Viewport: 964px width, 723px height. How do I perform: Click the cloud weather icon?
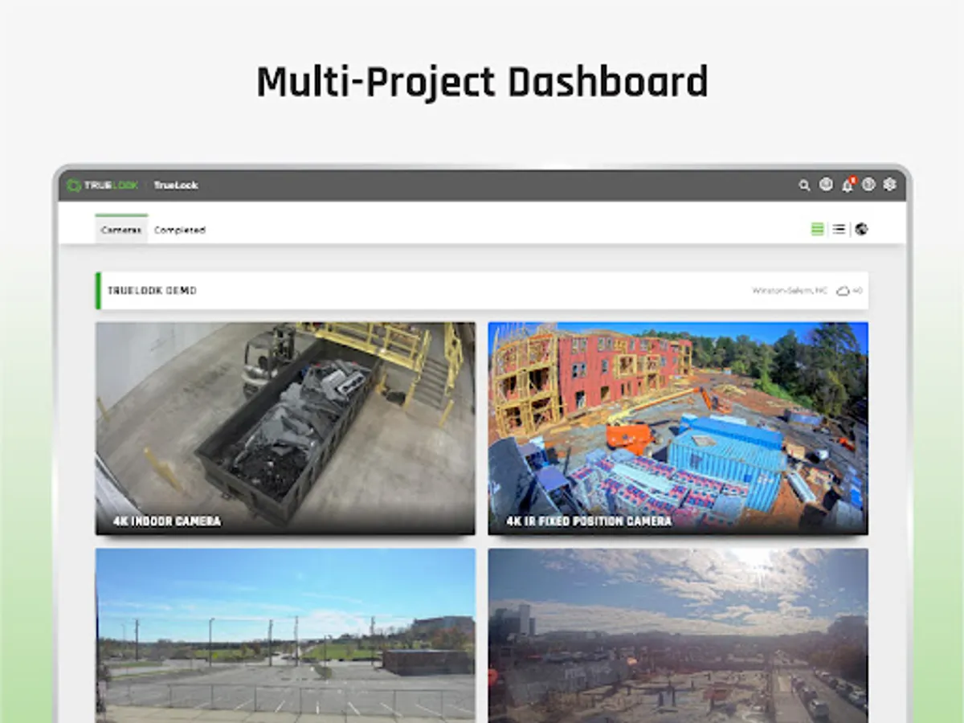pos(843,291)
